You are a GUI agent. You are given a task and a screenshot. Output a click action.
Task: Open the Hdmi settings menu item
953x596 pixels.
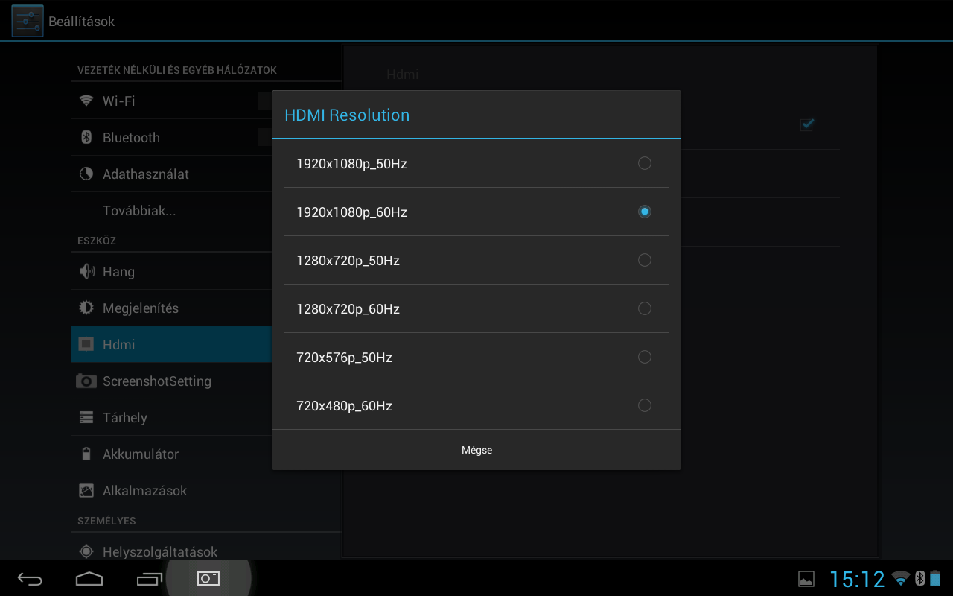(171, 344)
